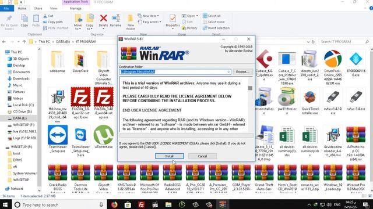
Task: Open the Easy access dropdown
Action: (150, 22)
